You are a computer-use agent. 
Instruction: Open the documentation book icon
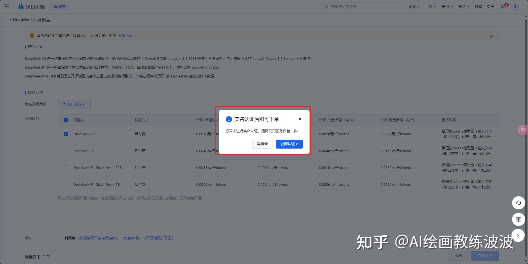pyautogui.click(x=518, y=219)
